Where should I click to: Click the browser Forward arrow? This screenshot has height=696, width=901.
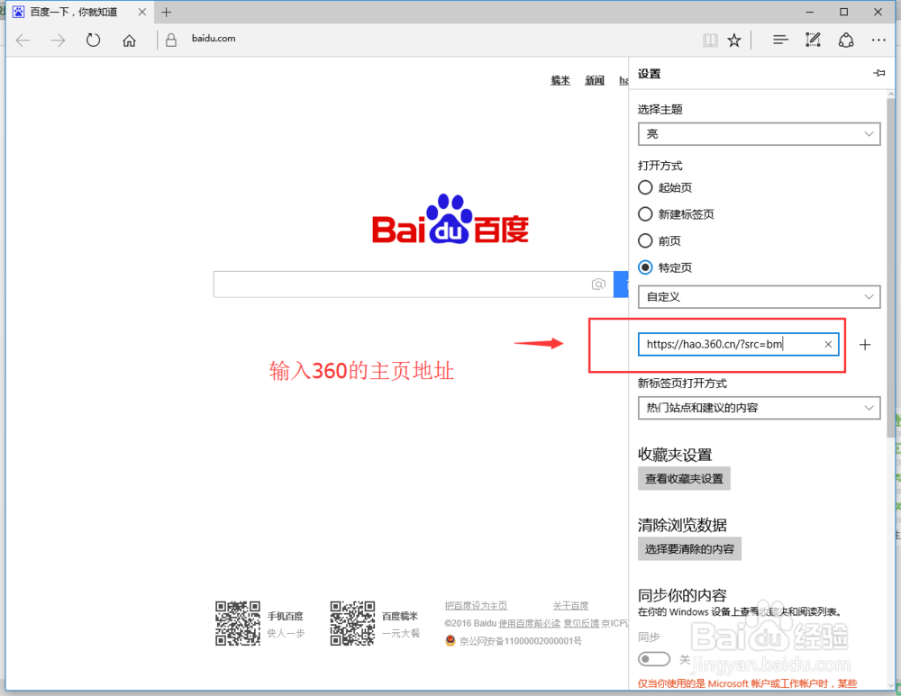[x=58, y=41]
